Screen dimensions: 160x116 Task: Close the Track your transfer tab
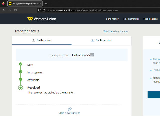tap(40, 3)
